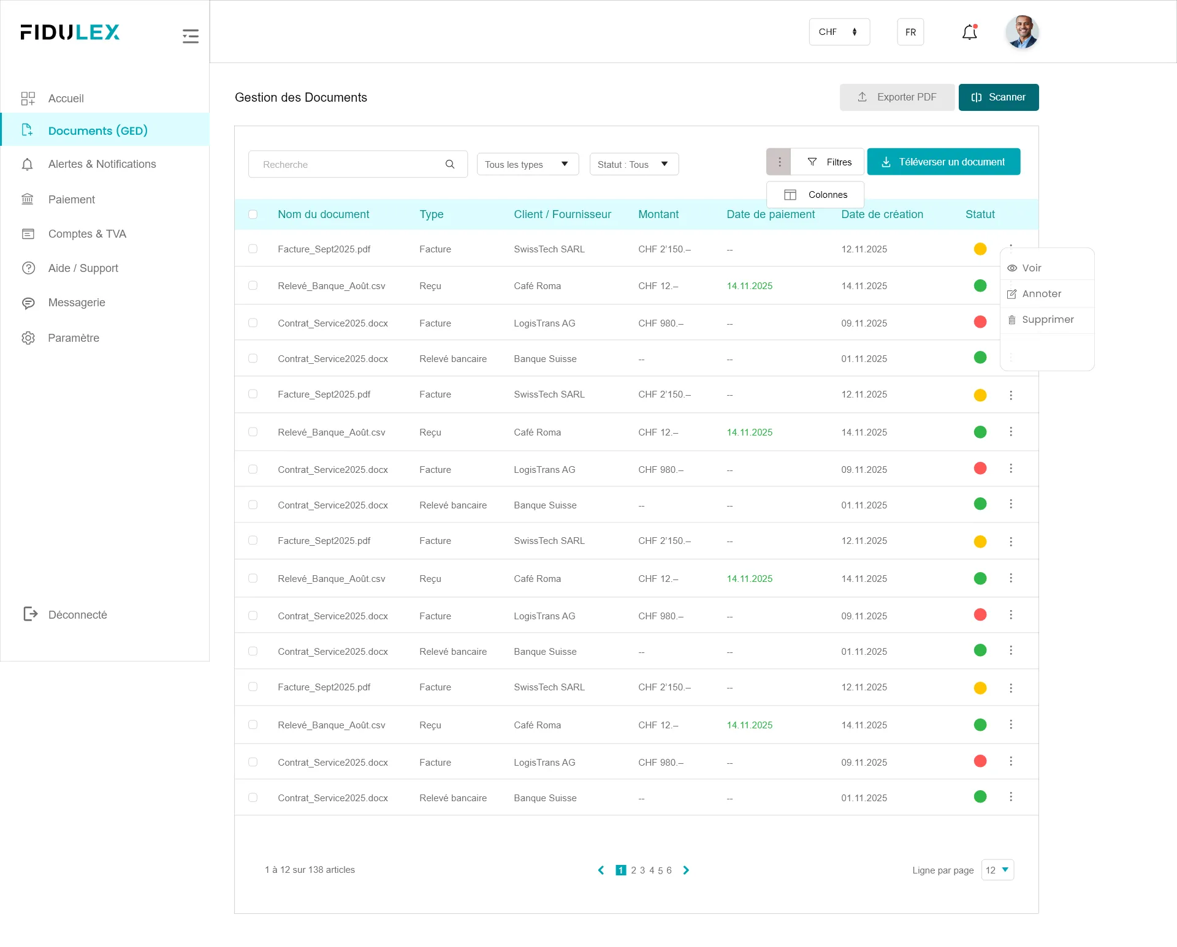The image size is (1177, 947).
Task: Click the red status dot of first LogisTrans row
Action: (980, 322)
